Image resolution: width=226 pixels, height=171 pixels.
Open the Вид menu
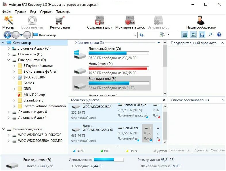point(33,12)
